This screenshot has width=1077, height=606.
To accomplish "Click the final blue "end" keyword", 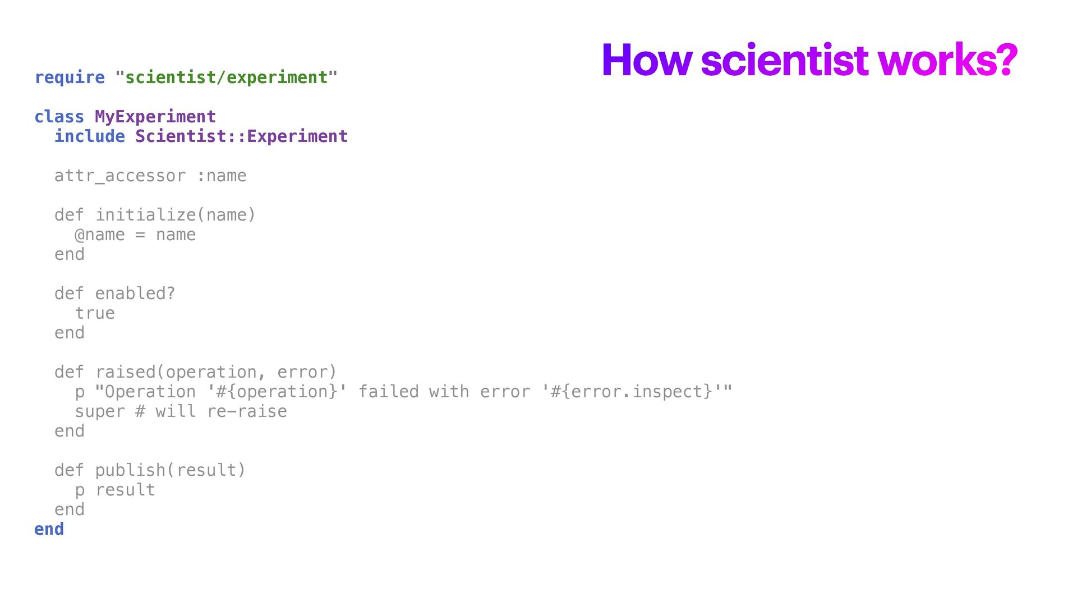I will pyautogui.click(x=49, y=529).
